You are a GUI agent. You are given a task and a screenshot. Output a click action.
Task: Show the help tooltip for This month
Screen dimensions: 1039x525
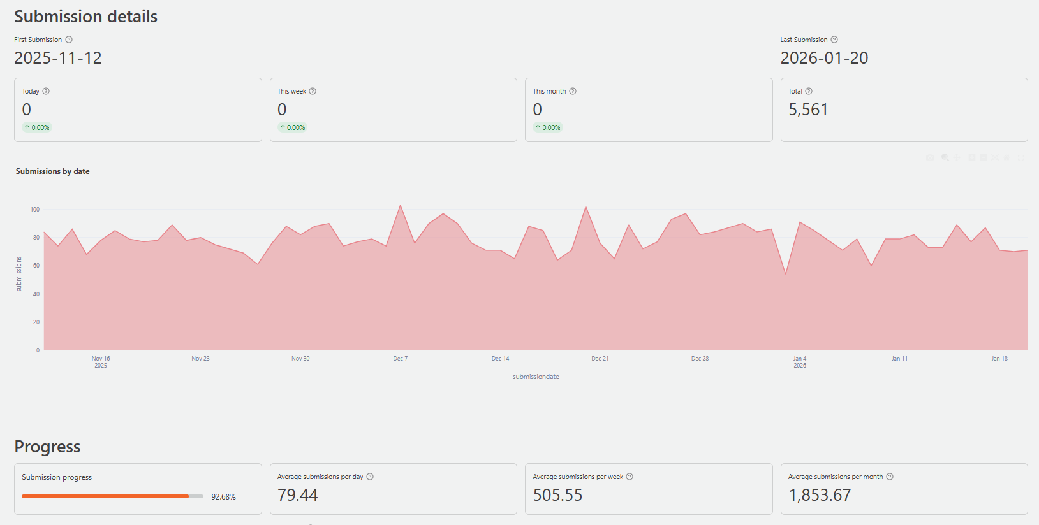pos(573,91)
